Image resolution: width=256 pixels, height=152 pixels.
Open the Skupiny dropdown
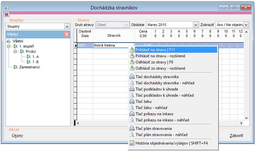67,26
